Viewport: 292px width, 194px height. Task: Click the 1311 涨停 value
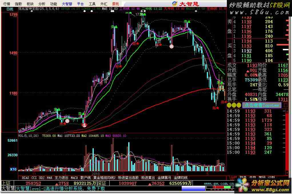tap(283, 99)
